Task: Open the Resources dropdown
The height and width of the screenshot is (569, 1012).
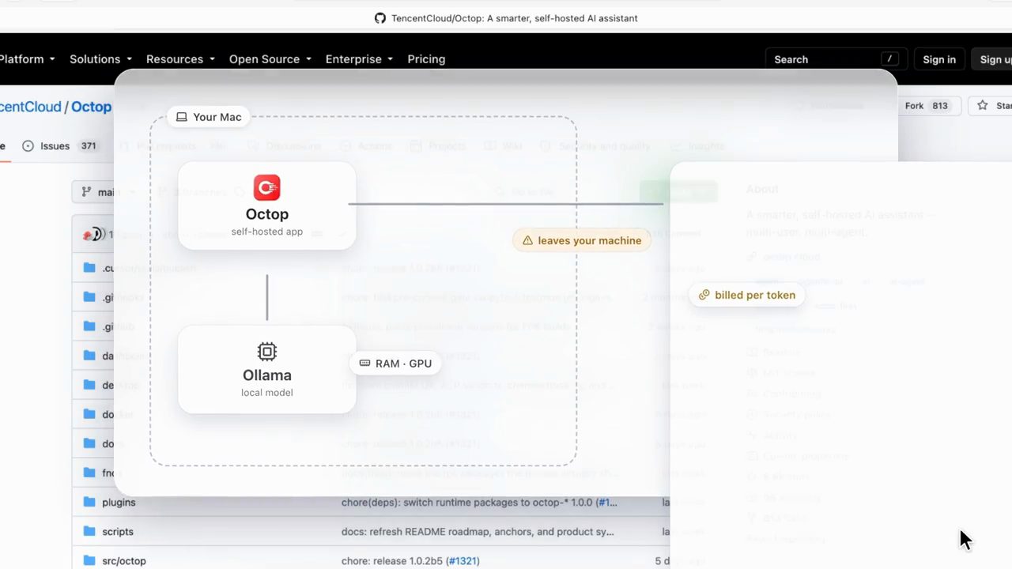Action: 180,59
